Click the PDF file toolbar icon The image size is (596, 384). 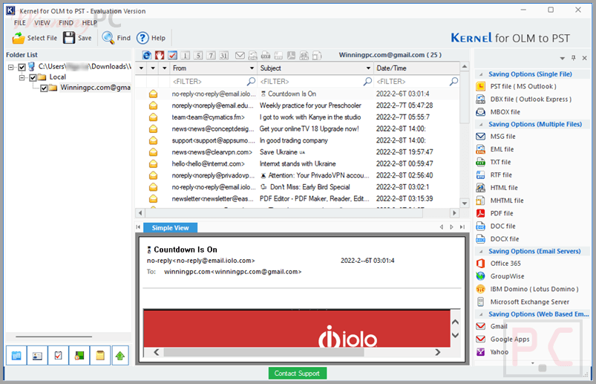tap(291, 56)
